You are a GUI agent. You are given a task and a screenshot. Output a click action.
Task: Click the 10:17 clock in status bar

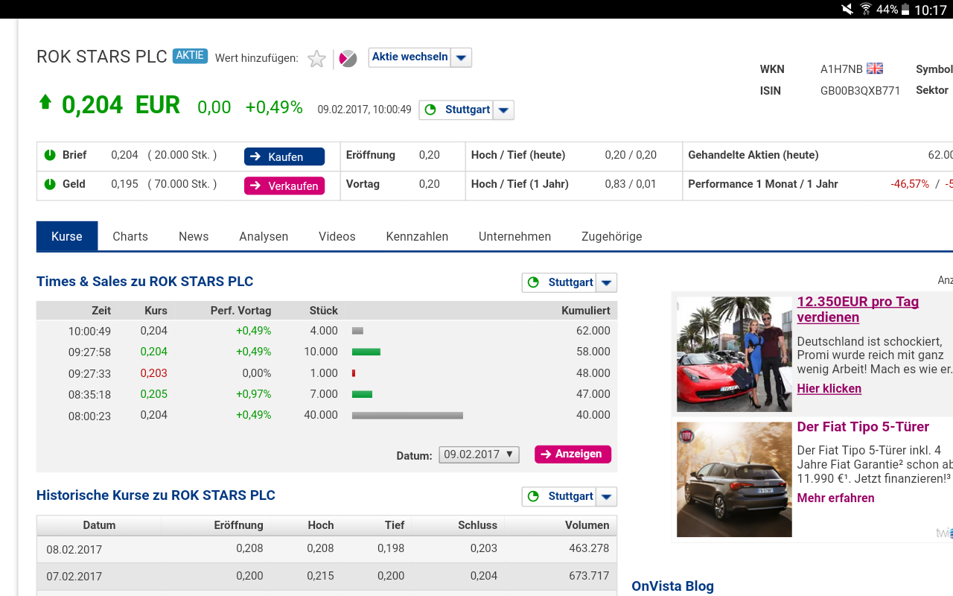pyautogui.click(x=931, y=10)
